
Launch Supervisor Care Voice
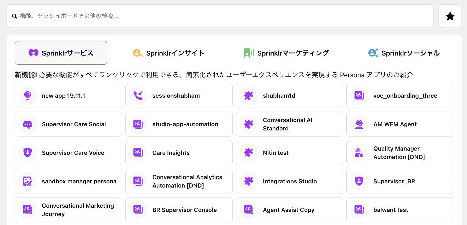[68, 153]
